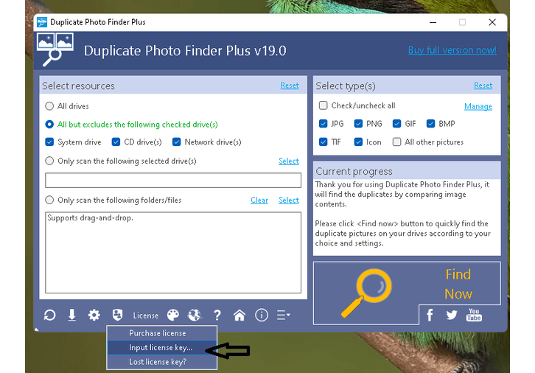Open the YouTube icon
The width and height of the screenshot is (535, 373).
pos(474,315)
